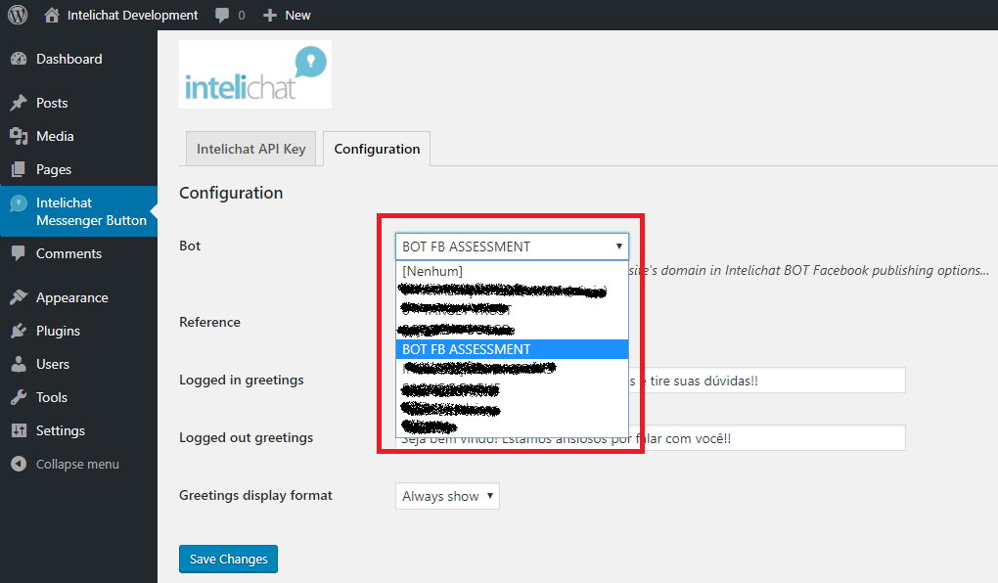Click the Settings sliders icon
This screenshot has height=583, width=998.
tap(19, 430)
